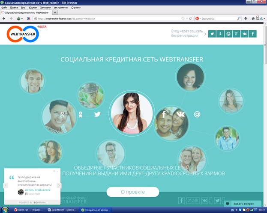Click the Facebook counter 21248

[x=192, y=201]
